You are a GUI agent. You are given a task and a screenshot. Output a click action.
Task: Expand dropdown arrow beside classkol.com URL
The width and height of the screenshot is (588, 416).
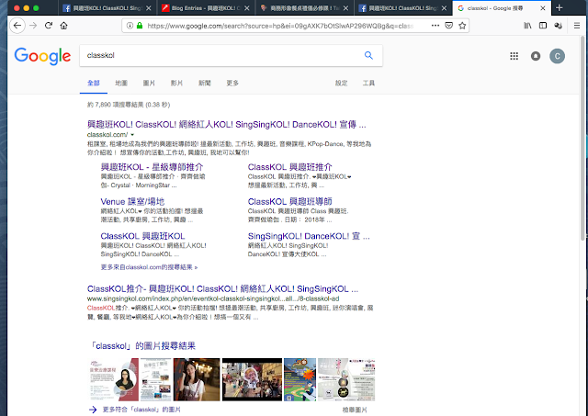click(132, 135)
